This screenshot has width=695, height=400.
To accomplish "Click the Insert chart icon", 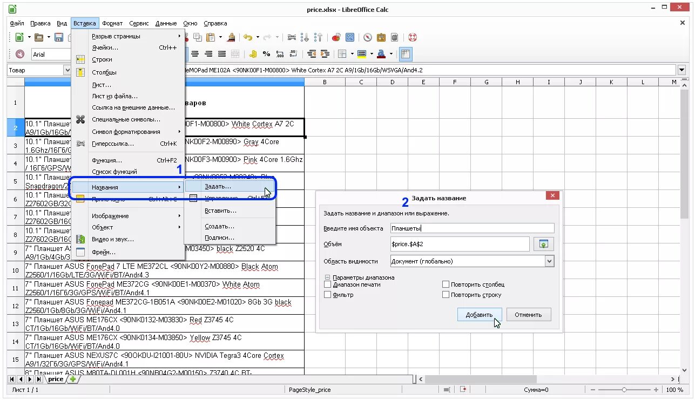I will [336, 37].
